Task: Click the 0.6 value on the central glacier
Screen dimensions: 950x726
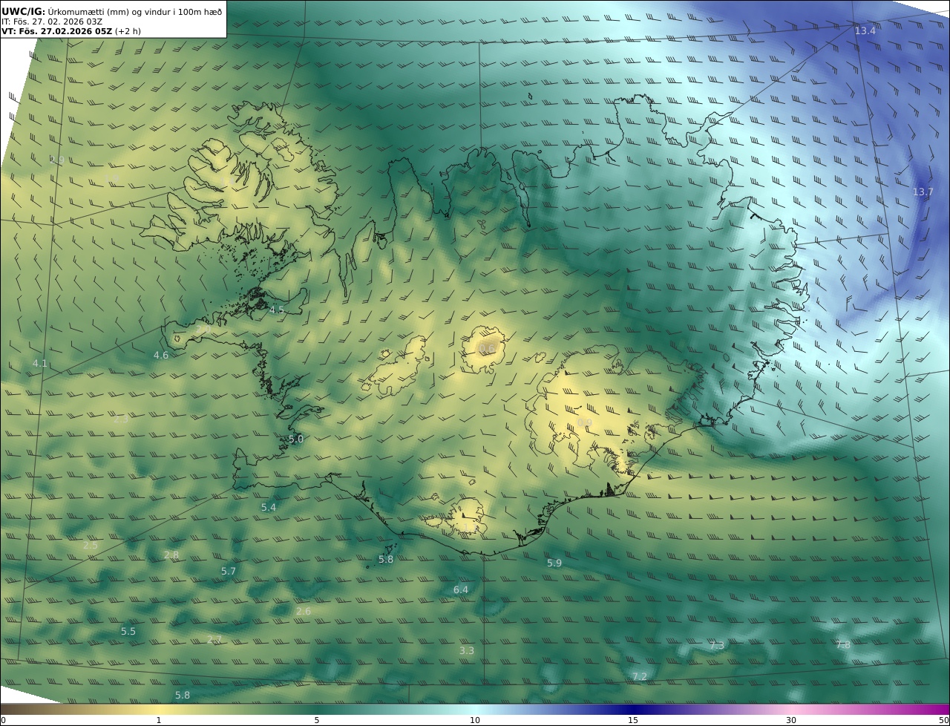Action: coord(488,348)
